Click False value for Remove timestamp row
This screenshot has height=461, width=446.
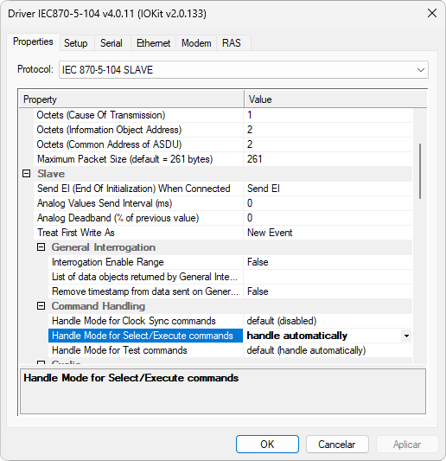(x=328, y=291)
